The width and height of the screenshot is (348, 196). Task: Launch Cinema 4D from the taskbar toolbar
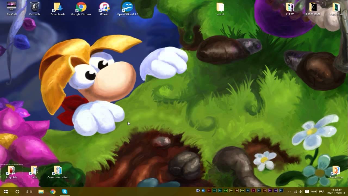tap(198, 191)
